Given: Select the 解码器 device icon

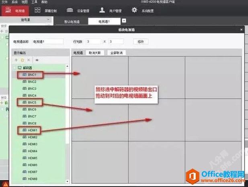Looking at the screenshot, I should pos(19,68).
